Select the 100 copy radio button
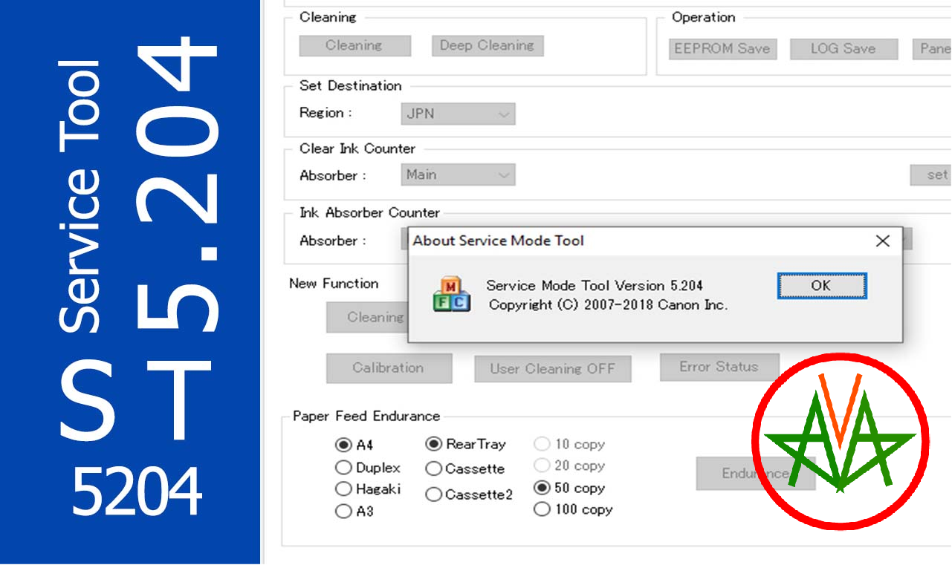The height and width of the screenshot is (565, 952). tap(542, 509)
